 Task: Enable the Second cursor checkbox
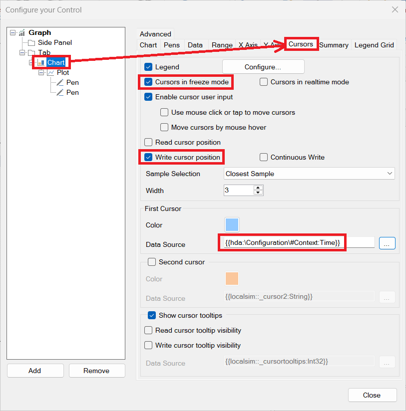click(152, 262)
